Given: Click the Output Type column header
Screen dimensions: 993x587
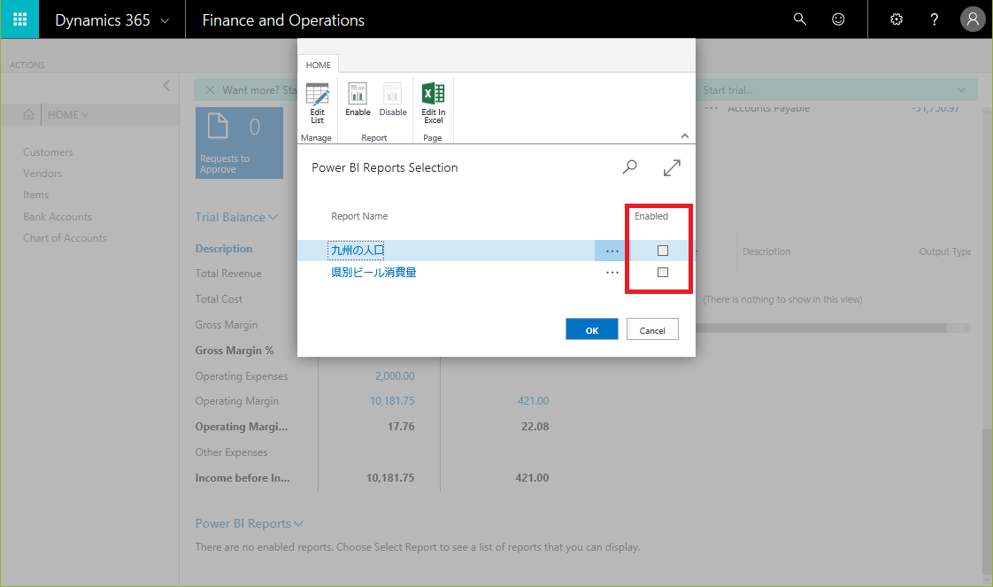Looking at the screenshot, I should click(945, 251).
